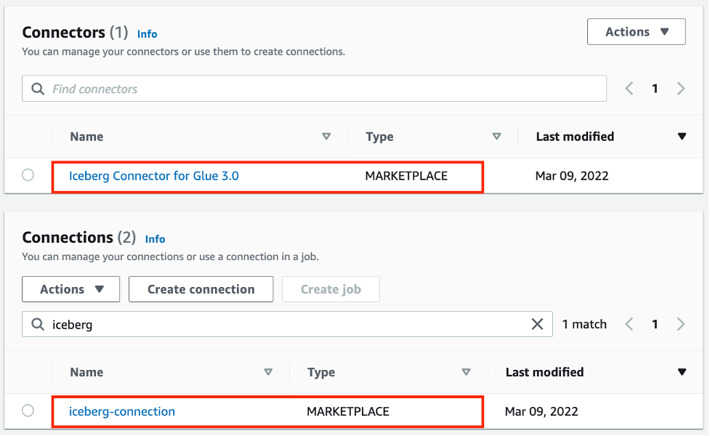Open Info link next to Connectors
The height and width of the screenshot is (436, 710).
(x=147, y=34)
